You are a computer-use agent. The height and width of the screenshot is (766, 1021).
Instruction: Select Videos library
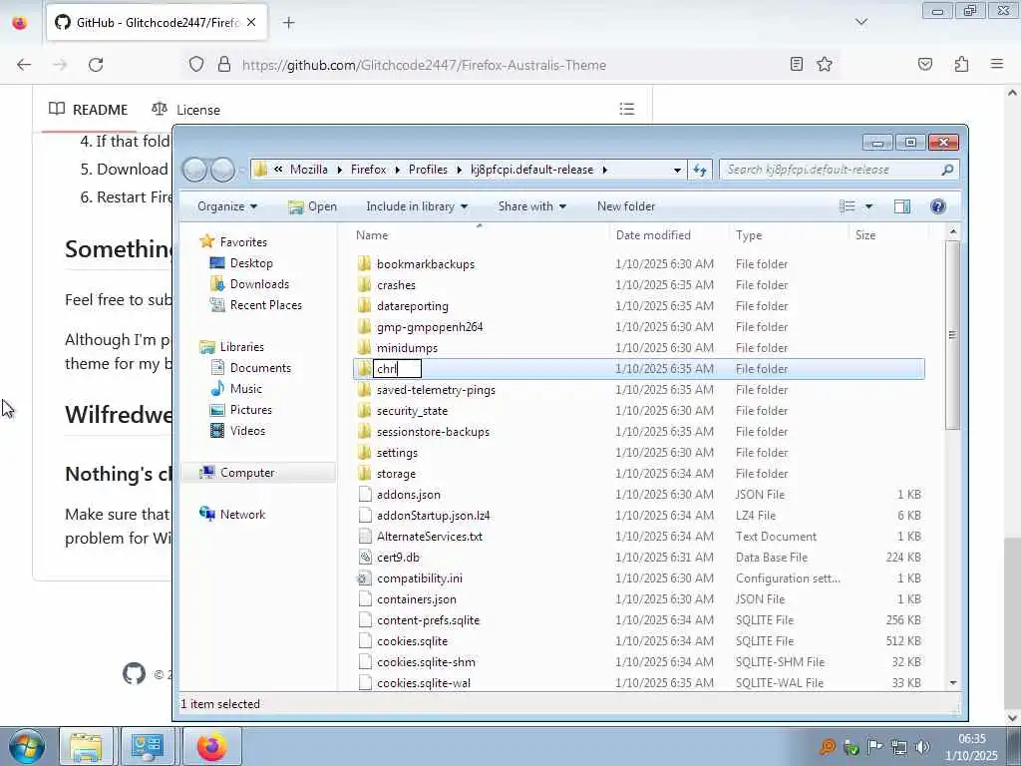(x=237, y=431)
